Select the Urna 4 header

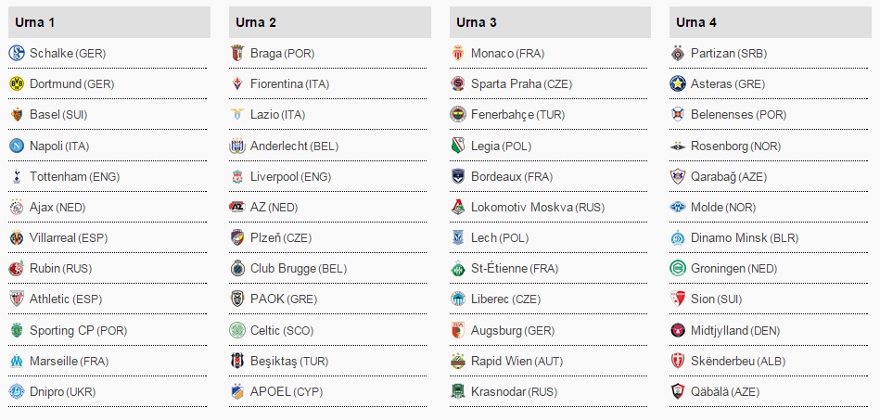(x=696, y=22)
